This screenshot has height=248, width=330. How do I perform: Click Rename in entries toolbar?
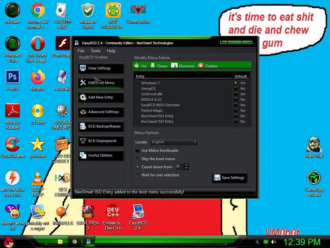click(x=183, y=66)
